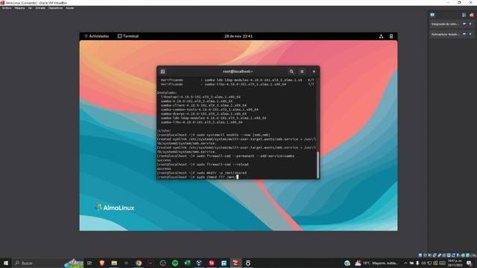The width and height of the screenshot is (477, 268).
Task: Open the Ver menu
Action: (30, 8)
